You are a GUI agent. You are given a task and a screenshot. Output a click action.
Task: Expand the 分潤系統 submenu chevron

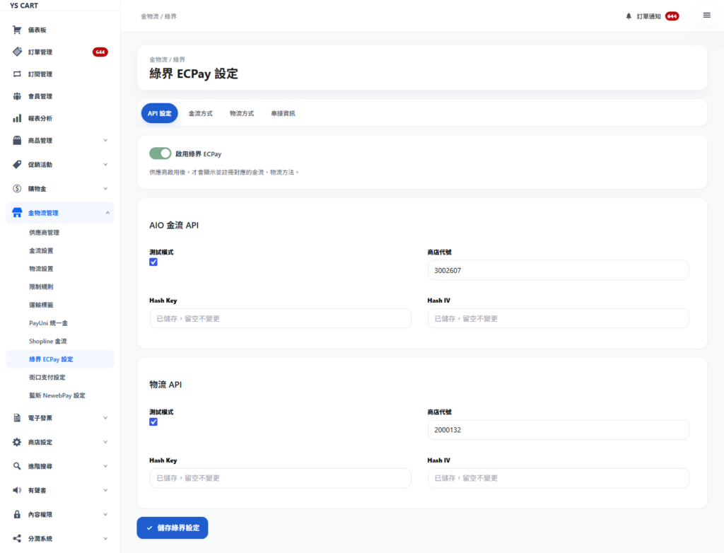105,538
